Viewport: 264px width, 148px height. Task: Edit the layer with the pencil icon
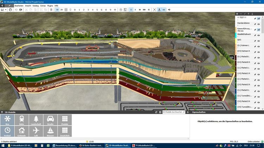245,14
